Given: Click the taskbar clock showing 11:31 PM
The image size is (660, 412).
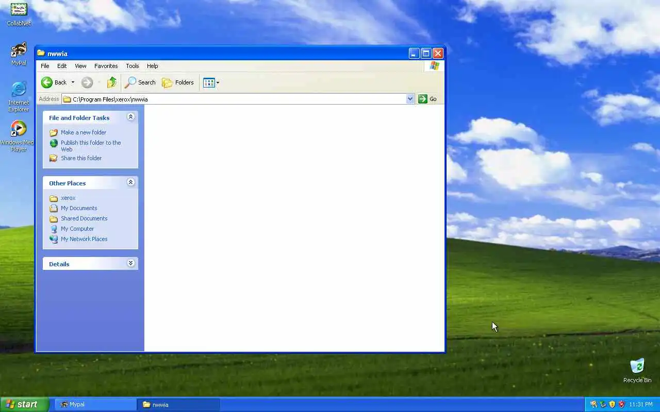Looking at the screenshot, I should tap(640, 404).
